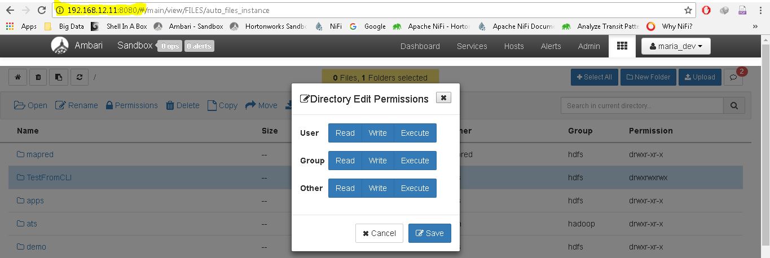Screen dimensions: 770x258
Task: Click the 0 ops badge
Action: tap(170, 46)
